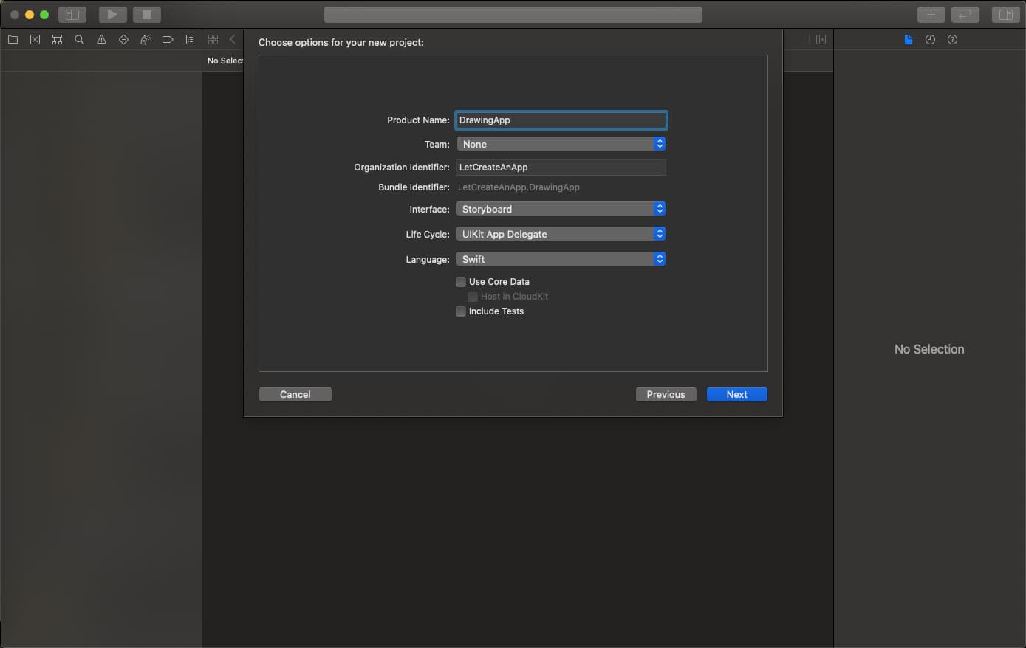Open the Project navigator folder icon
1026x648 pixels.
tap(13, 39)
